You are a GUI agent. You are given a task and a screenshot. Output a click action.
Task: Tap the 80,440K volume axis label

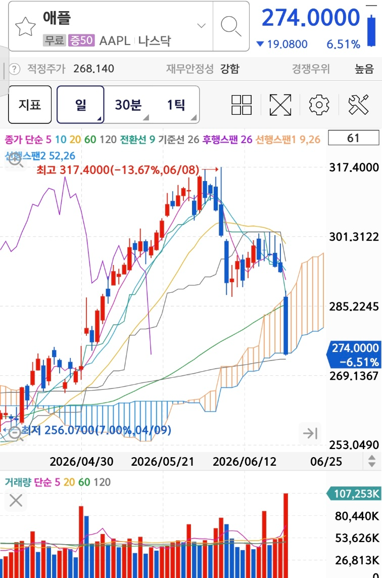click(357, 516)
